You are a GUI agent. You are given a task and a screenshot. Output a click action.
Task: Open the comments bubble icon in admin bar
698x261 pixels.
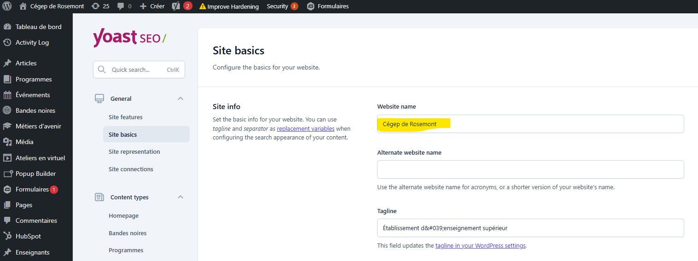pyautogui.click(x=121, y=6)
